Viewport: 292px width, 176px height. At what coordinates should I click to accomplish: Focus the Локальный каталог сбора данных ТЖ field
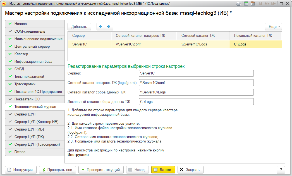196,102
